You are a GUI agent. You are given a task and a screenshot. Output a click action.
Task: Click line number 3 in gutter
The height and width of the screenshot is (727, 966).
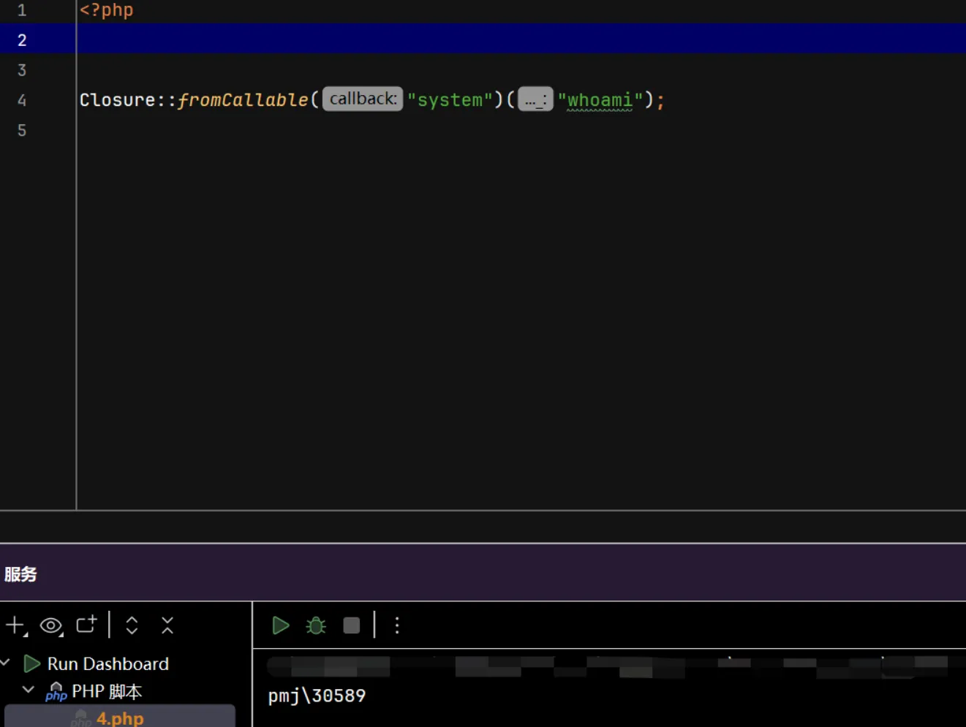click(22, 70)
